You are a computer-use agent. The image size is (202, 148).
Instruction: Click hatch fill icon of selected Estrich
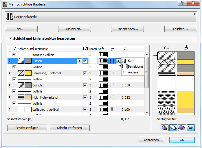click(x=21, y=61)
